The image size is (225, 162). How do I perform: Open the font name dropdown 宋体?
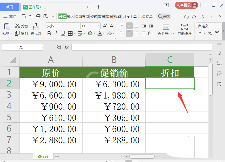79,26
